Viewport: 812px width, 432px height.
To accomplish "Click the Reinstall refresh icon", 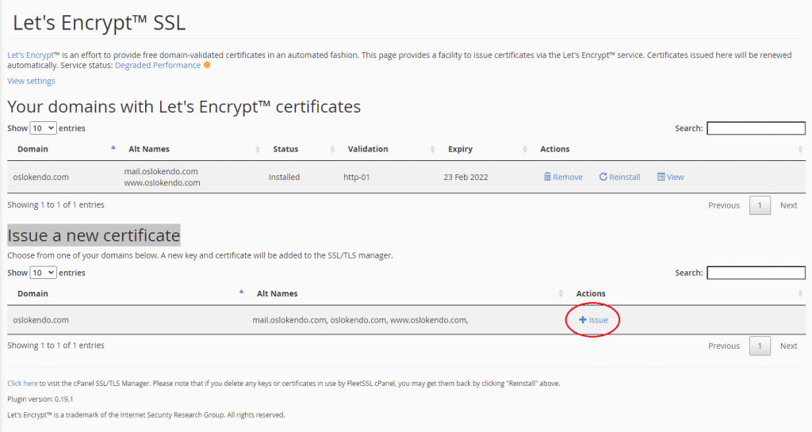I will 603,177.
